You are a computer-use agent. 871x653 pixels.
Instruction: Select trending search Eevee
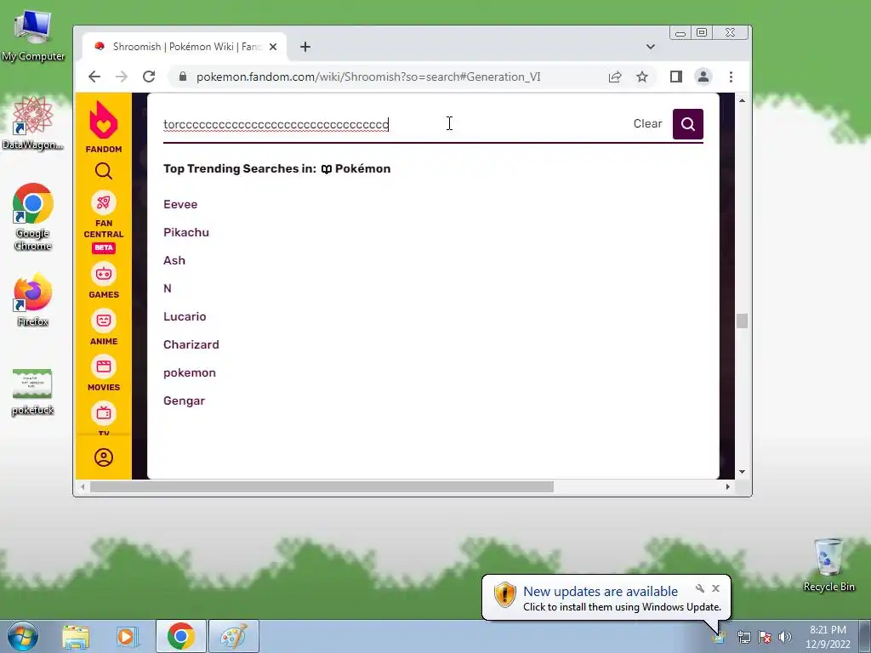point(180,204)
